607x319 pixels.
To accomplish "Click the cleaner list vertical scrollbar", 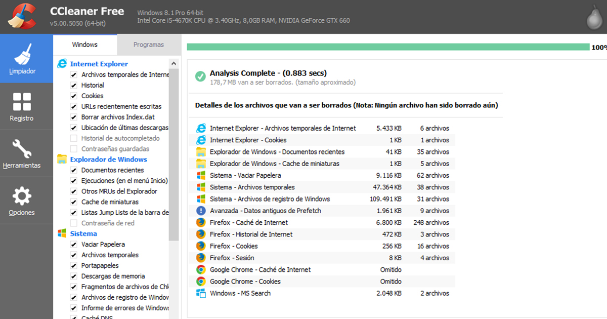I will coord(174,154).
